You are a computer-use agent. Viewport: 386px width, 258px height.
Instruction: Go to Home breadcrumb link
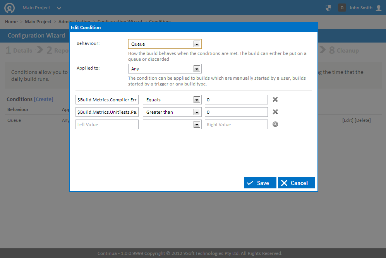coord(11,22)
